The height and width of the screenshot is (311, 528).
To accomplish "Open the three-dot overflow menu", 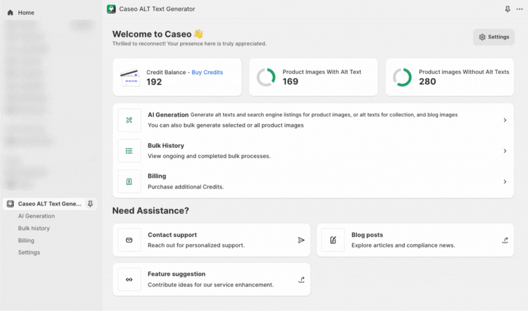I will click(x=519, y=8).
